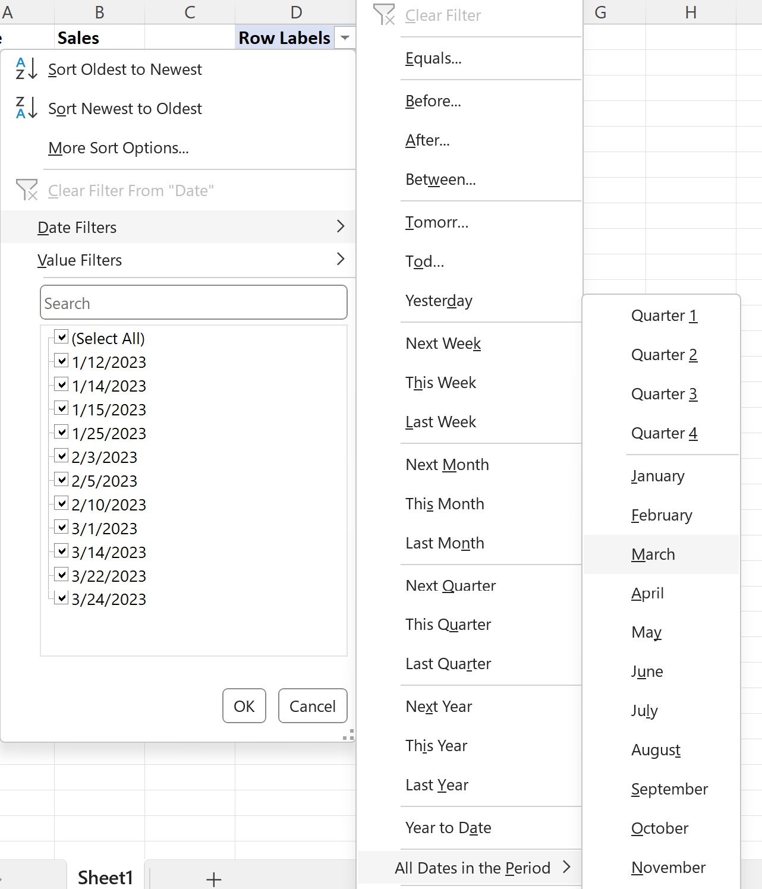Screen dimensions: 762x889
Task: Uncheck the 3/24/2023 date checkbox
Action: (61, 598)
